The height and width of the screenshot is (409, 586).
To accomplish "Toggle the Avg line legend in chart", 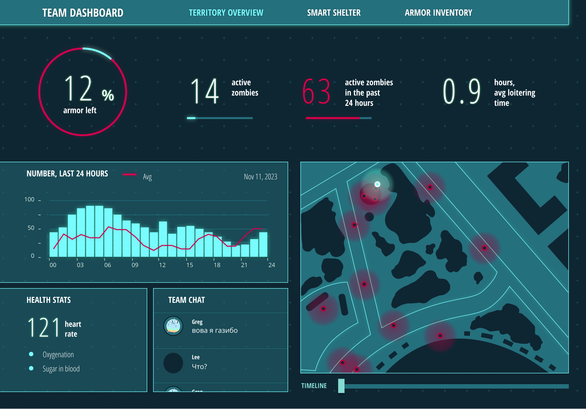I will 137,176.
